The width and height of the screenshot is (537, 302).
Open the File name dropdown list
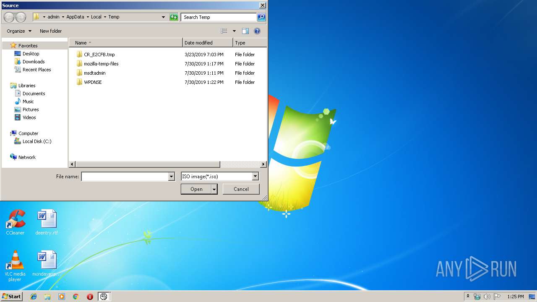click(x=171, y=177)
